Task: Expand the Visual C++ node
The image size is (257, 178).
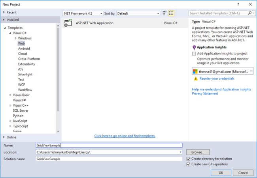Action: [10, 105]
